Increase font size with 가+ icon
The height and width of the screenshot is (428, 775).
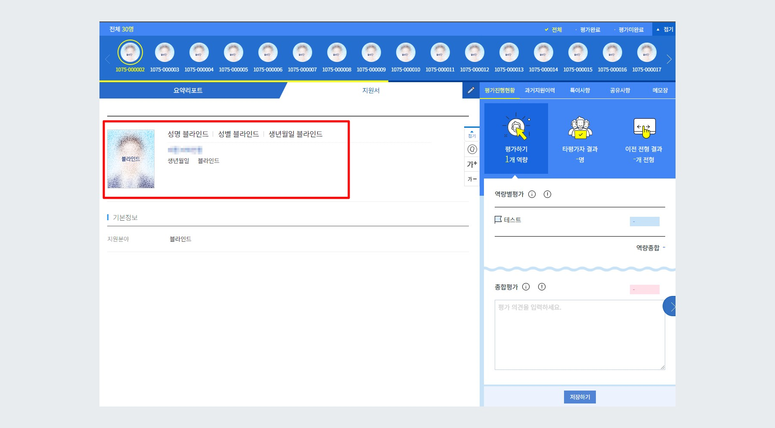point(472,164)
